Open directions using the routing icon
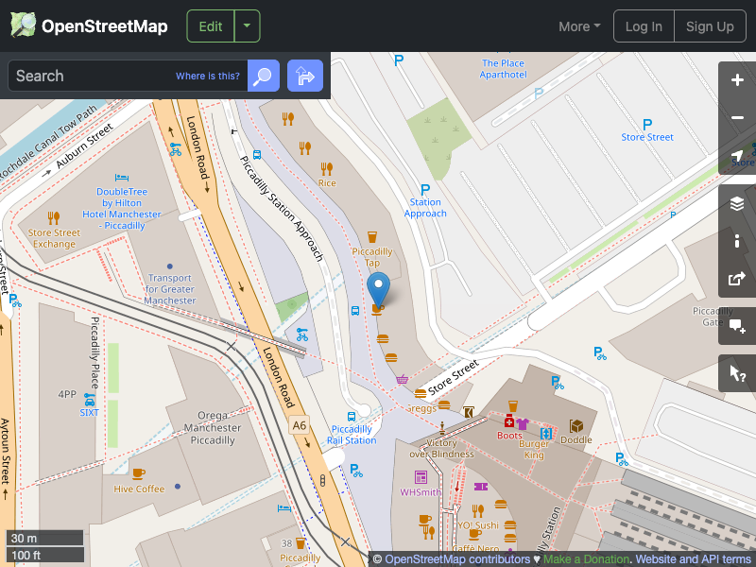The height and width of the screenshot is (567, 756). point(304,76)
